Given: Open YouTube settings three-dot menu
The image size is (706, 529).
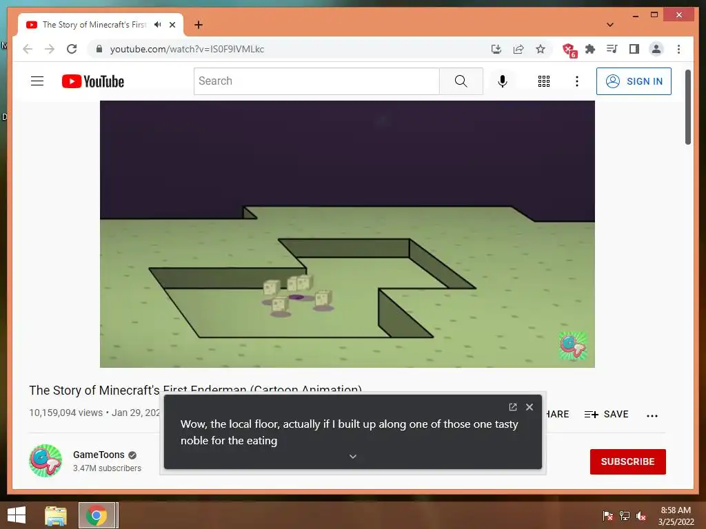Looking at the screenshot, I should coord(577,81).
